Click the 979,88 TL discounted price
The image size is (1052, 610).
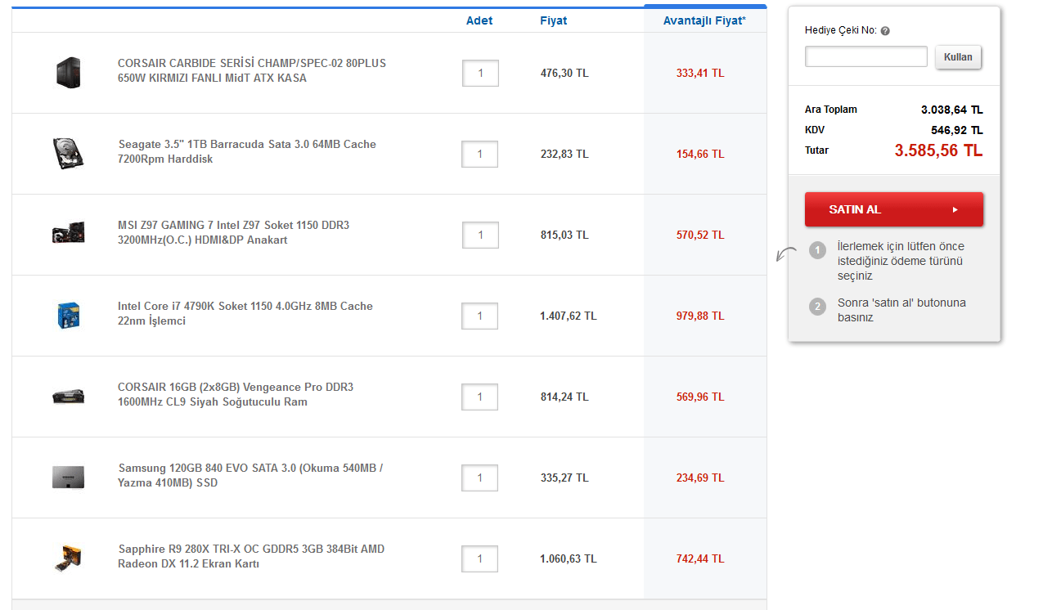[700, 316]
